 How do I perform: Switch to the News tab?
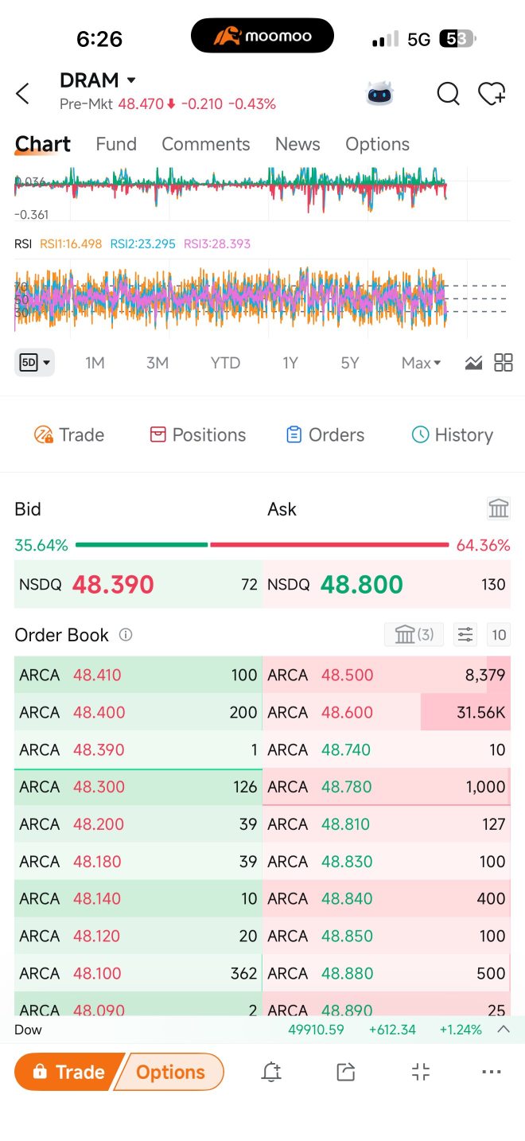(x=297, y=144)
